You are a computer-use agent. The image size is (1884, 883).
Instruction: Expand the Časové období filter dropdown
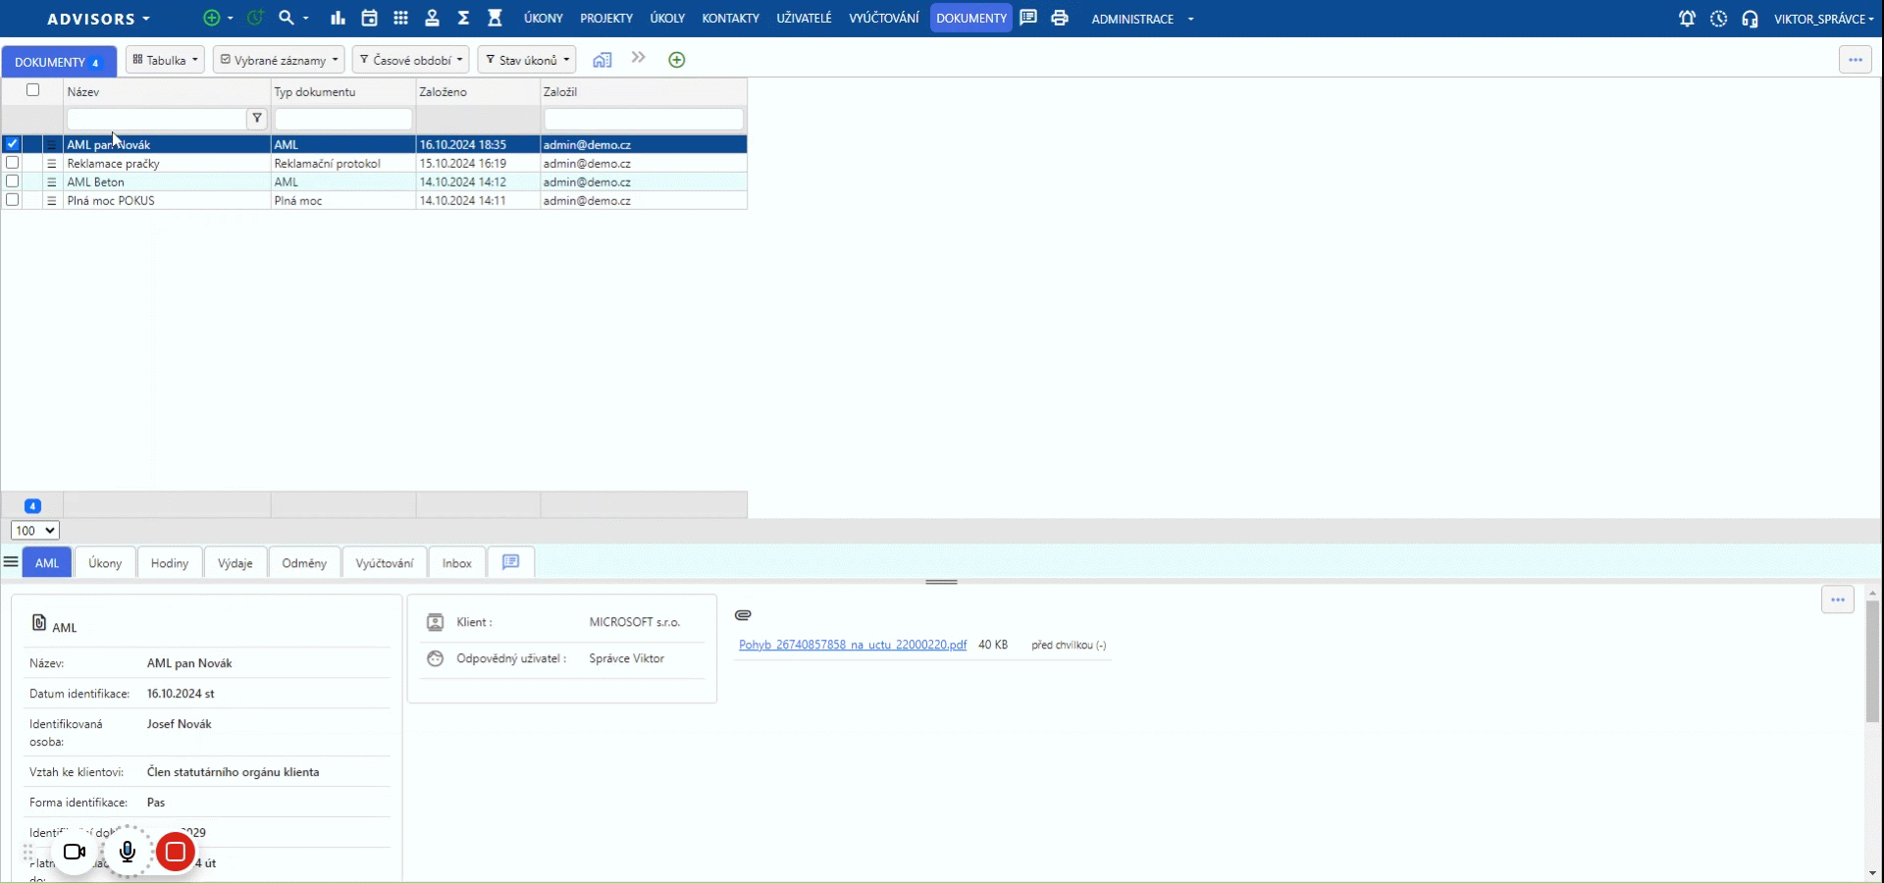point(410,60)
